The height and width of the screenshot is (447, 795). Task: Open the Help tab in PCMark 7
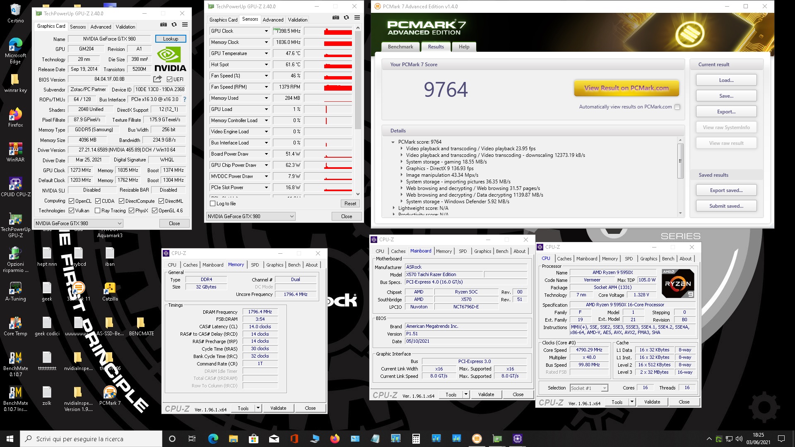[464, 47]
